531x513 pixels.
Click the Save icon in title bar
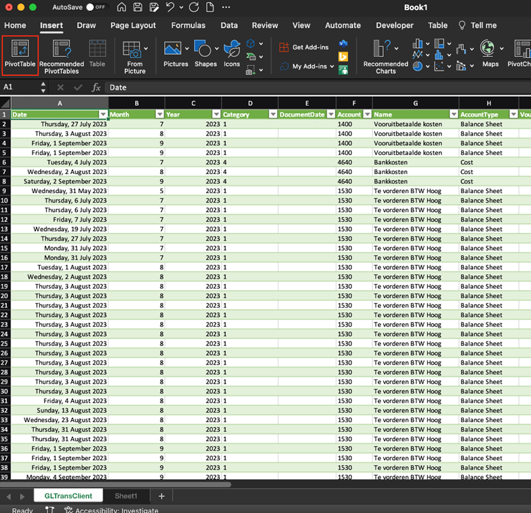pos(138,7)
